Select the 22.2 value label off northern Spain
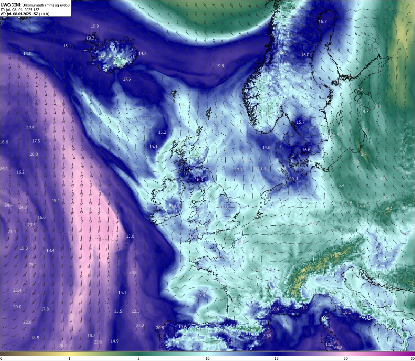The image size is (415, 361). pyautogui.click(x=140, y=326)
